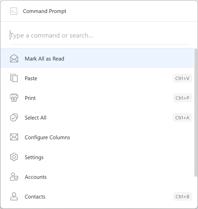This screenshot has width=198, height=209.
Task: Click the Contacts person icon
Action: (x=14, y=196)
